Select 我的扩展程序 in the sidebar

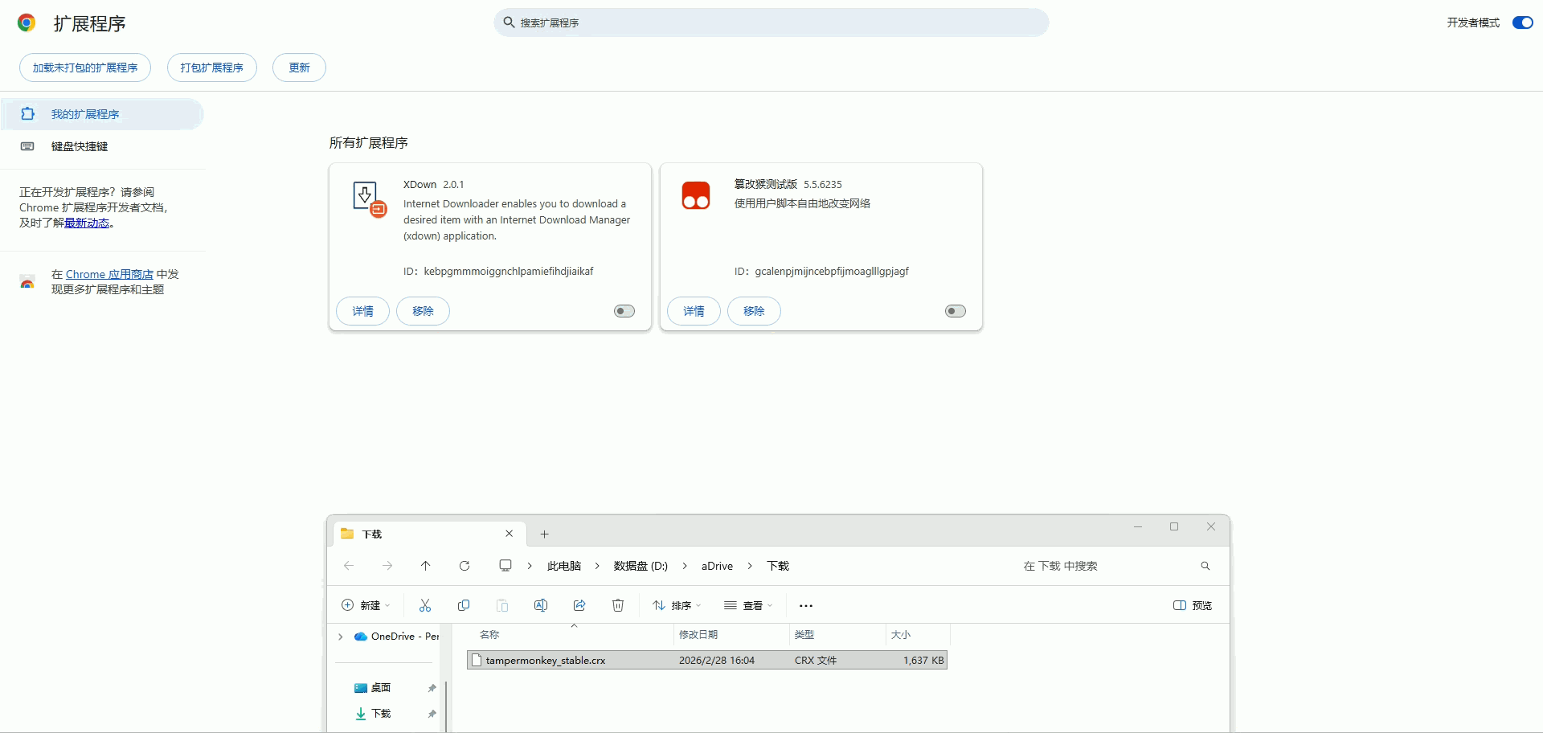point(85,114)
